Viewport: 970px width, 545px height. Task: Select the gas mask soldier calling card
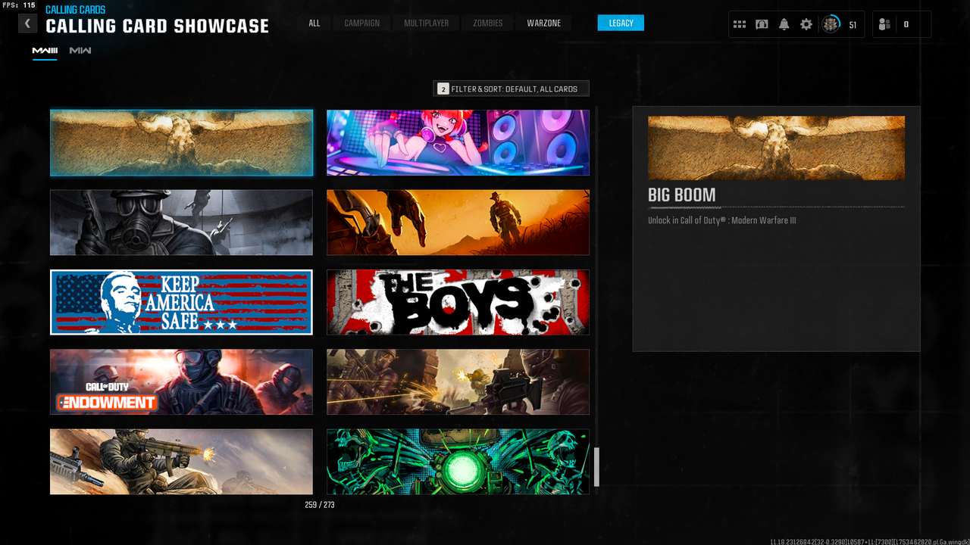point(181,223)
